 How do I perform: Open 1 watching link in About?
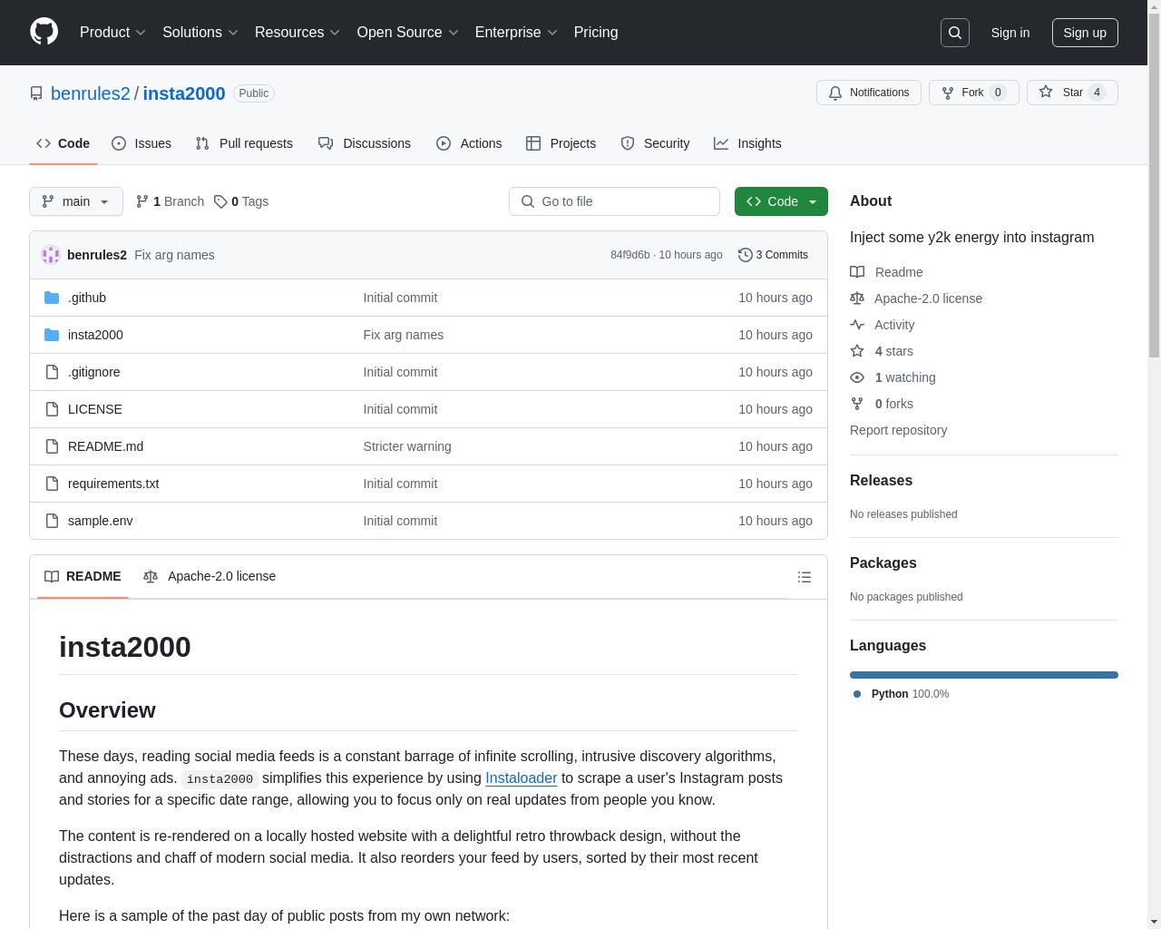pyautogui.click(x=893, y=377)
